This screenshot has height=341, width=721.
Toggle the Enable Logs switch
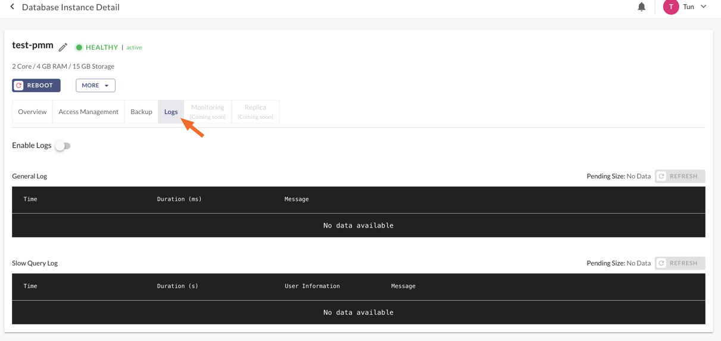pos(63,146)
